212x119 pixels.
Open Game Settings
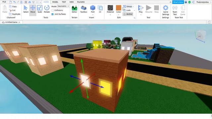point(166,10)
